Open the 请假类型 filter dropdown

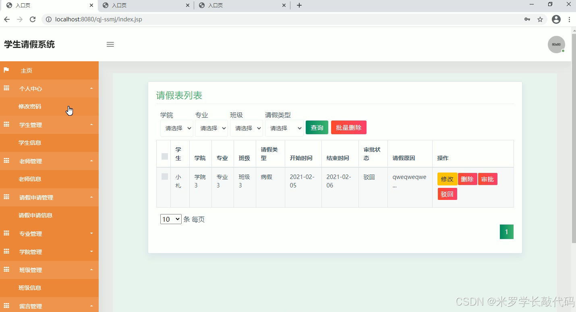click(x=284, y=128)
